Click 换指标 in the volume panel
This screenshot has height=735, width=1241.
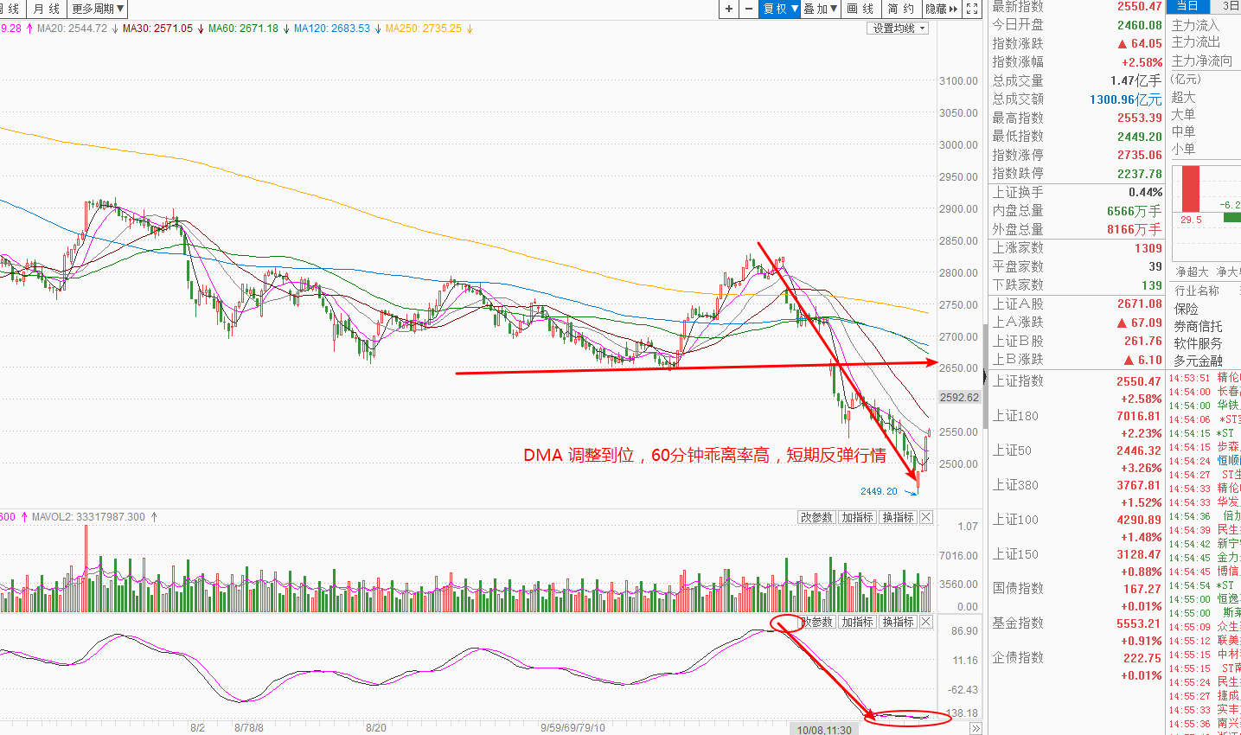tap(898, 517)
